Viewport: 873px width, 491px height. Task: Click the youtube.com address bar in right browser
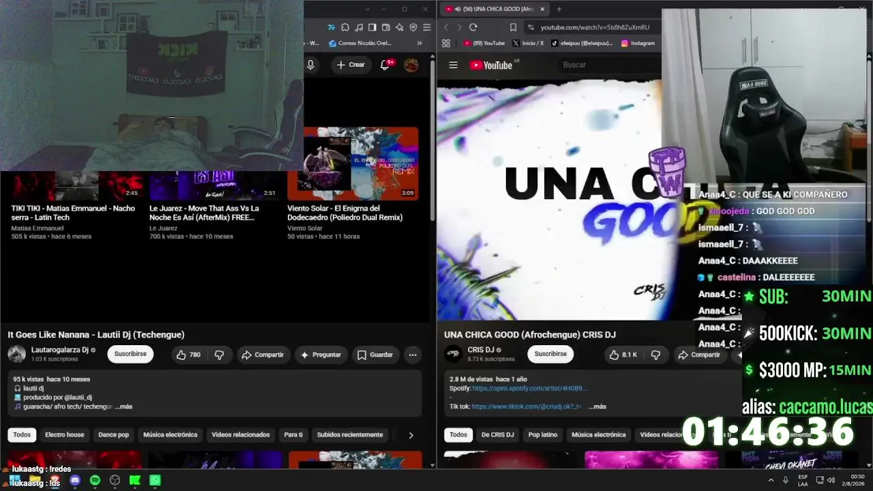pos(595,27)
